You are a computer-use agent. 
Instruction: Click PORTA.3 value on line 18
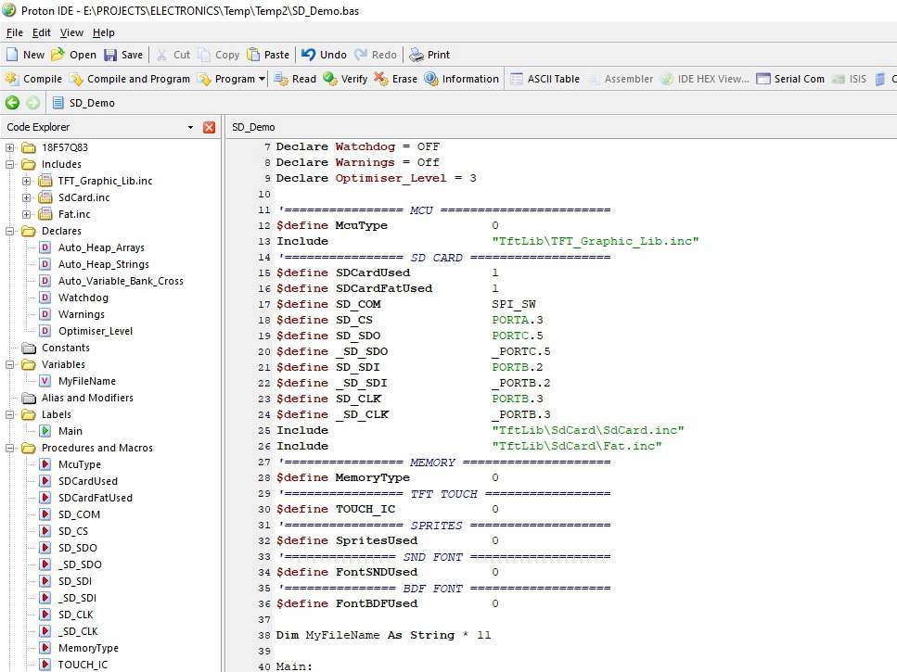pyautogui.click(x=518, y=320)
